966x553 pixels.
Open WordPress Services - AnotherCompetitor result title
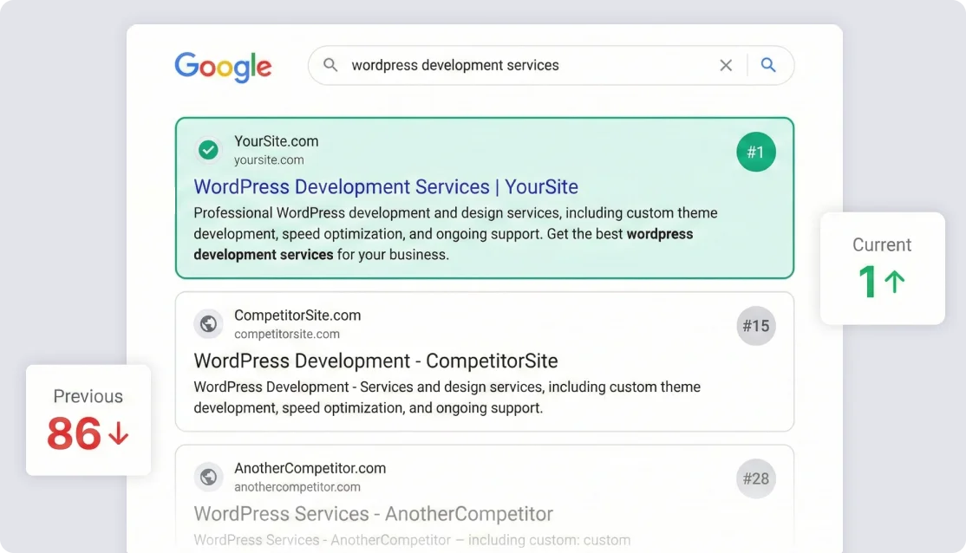(374, 514)
